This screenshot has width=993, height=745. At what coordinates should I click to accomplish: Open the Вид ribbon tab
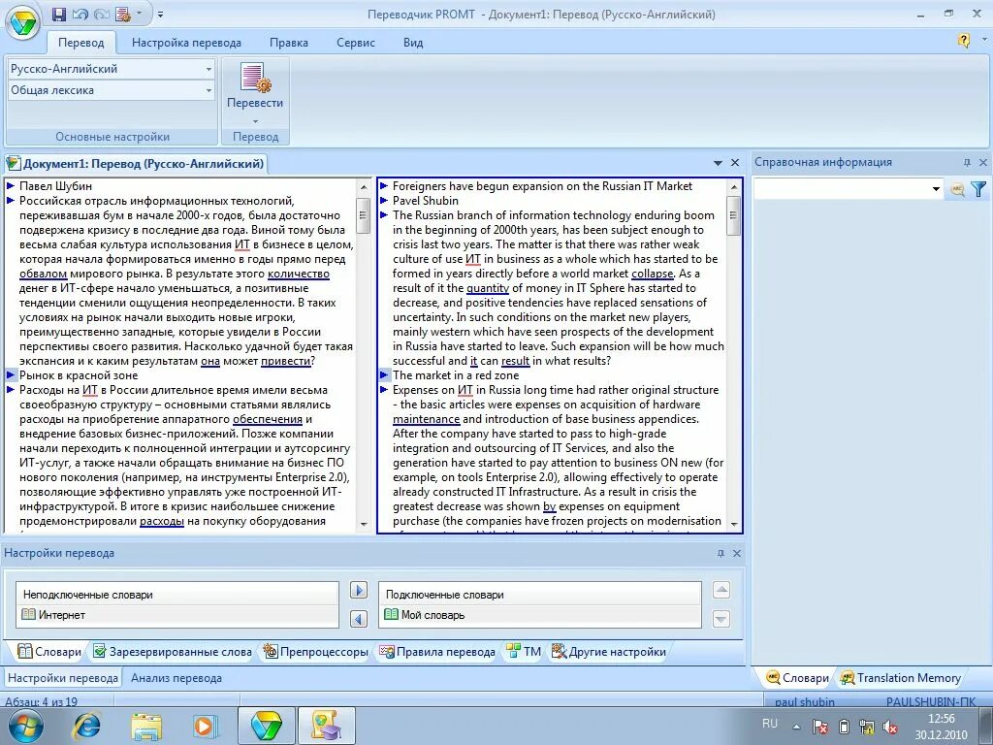point(413,43)
